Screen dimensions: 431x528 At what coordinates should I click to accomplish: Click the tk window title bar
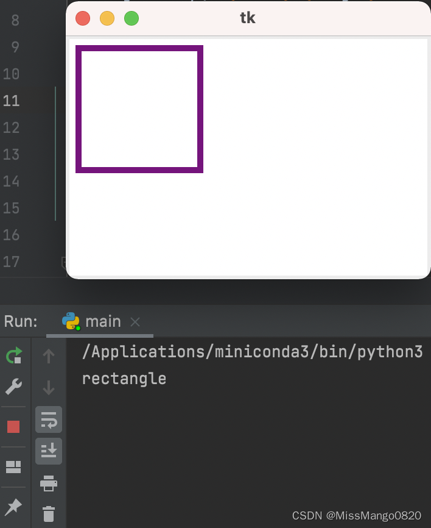pyautogui.click(x=248, y=18)
